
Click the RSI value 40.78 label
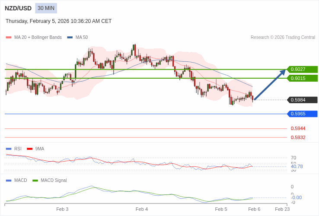tap(297, 166)
